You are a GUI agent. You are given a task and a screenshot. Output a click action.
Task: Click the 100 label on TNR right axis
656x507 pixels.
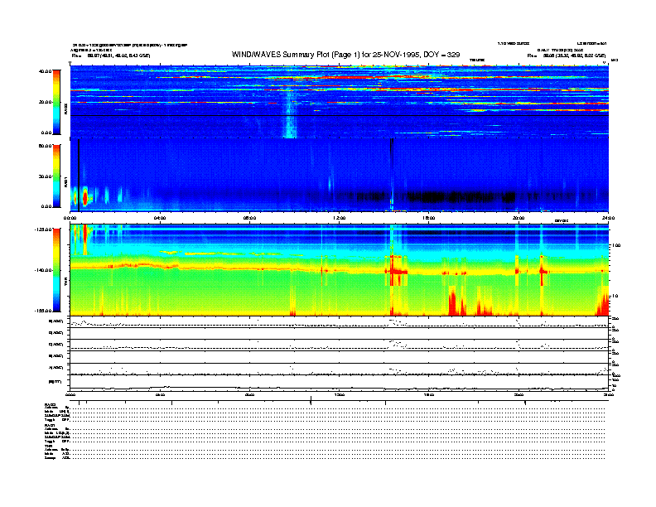[x=616, y=245]
